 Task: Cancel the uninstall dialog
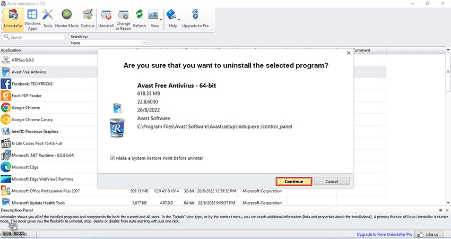[x=332, y=182]
